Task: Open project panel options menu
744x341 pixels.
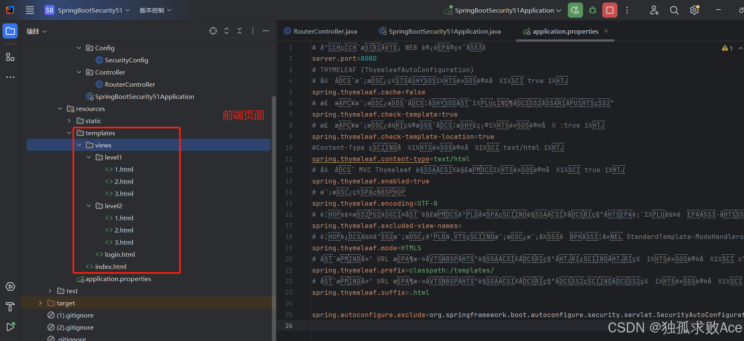Action: click(253, 31)
